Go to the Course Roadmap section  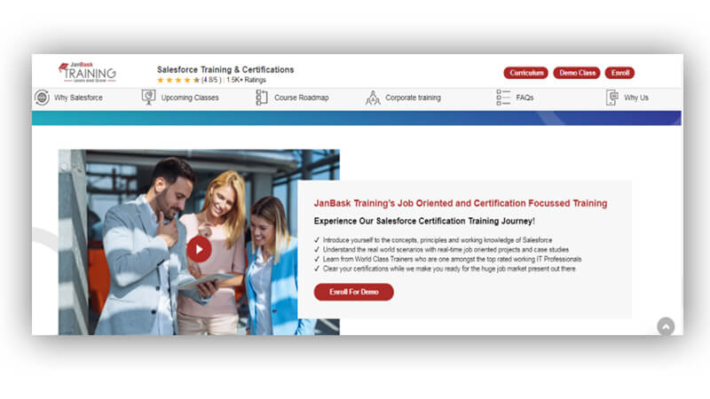coord(301,98)
